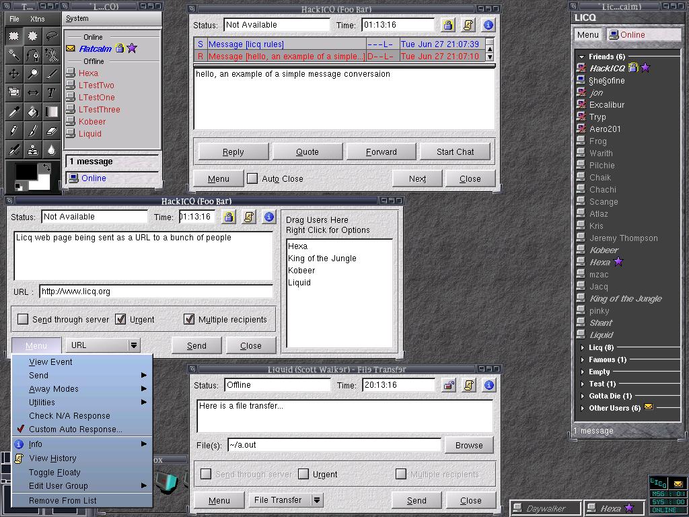Uncheck Urgent in the URL sending window
689x517 pixels.
[120, 319]
